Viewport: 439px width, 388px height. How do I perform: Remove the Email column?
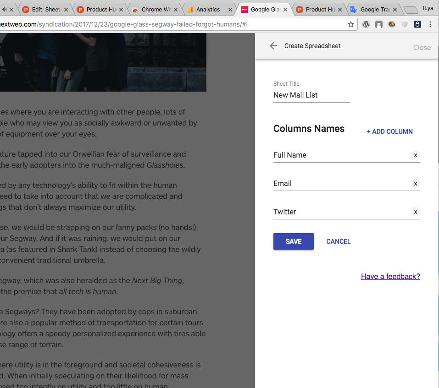pos(416,184)
